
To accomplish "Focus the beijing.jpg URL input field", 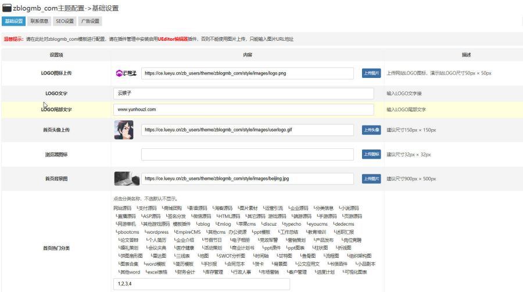I will pos(247,179).
